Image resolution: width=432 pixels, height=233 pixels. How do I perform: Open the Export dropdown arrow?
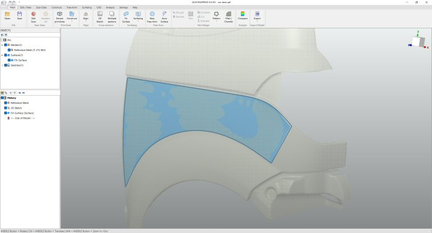[257, 21]
